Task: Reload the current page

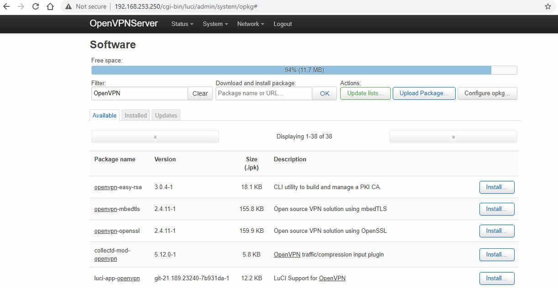Action: (36, 7)
